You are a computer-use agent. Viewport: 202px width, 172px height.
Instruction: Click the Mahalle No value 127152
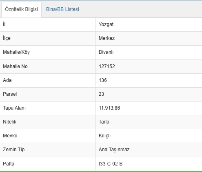point(107,66)
